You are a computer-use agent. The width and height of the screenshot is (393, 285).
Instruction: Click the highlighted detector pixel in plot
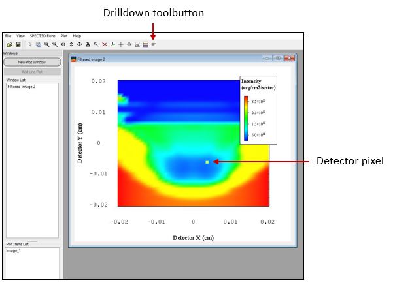207,162
